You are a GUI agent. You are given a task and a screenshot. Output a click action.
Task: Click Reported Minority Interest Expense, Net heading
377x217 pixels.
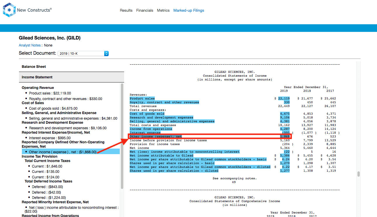55,202
